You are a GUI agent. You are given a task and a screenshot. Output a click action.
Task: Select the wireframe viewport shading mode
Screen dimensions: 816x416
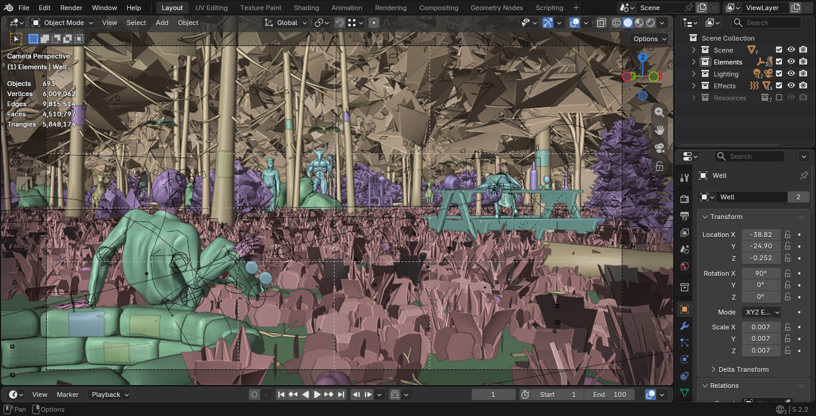(616, 23)
